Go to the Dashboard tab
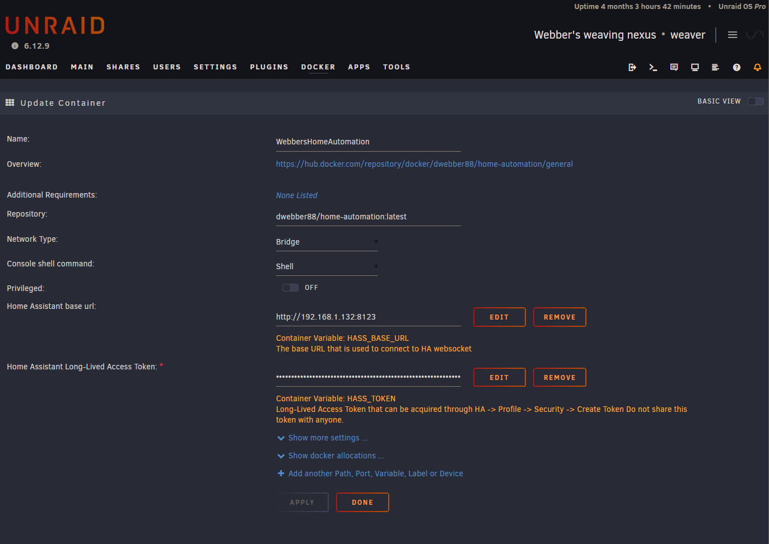Viewport: 769px width, 544px height. (31, 67)
